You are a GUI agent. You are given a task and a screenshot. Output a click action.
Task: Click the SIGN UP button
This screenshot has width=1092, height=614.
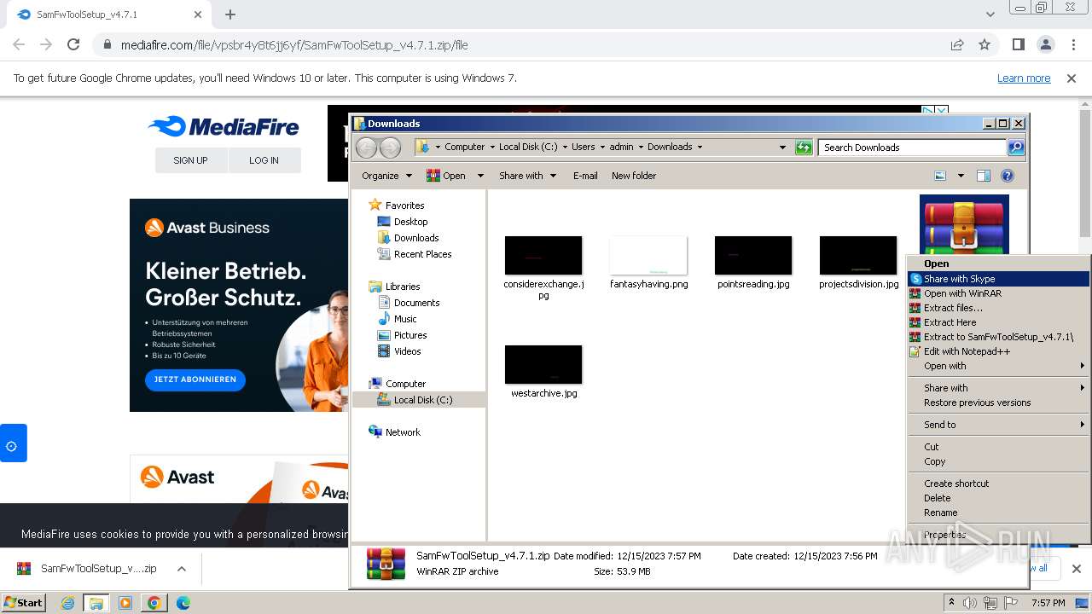point(190,160)
